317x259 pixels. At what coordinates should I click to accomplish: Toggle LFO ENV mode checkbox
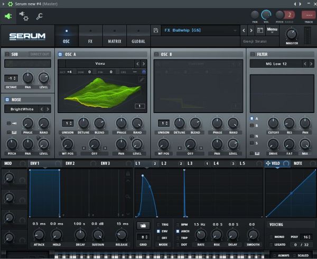[158, 231]
